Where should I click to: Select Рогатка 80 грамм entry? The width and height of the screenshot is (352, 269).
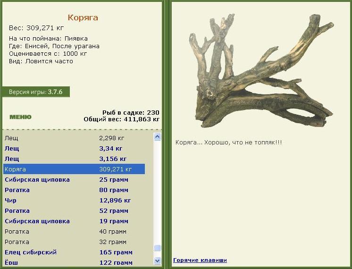(x=74, y=190)
